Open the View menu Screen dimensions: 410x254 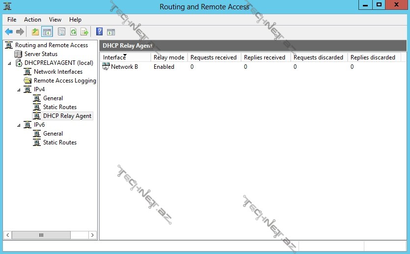pyautogui.click(x=55, y=20)
